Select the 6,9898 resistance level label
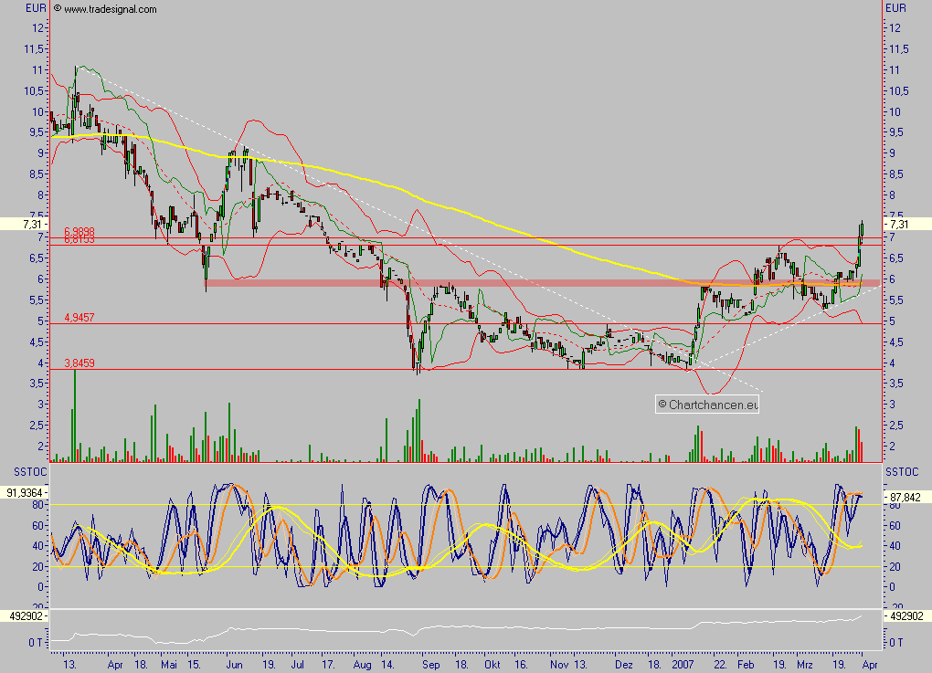 click(x=79, y=232)
